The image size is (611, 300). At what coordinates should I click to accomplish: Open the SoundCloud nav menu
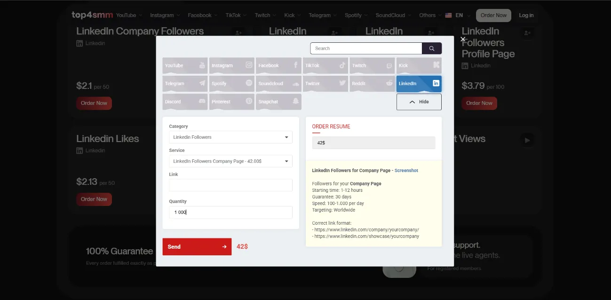[393, 15]
